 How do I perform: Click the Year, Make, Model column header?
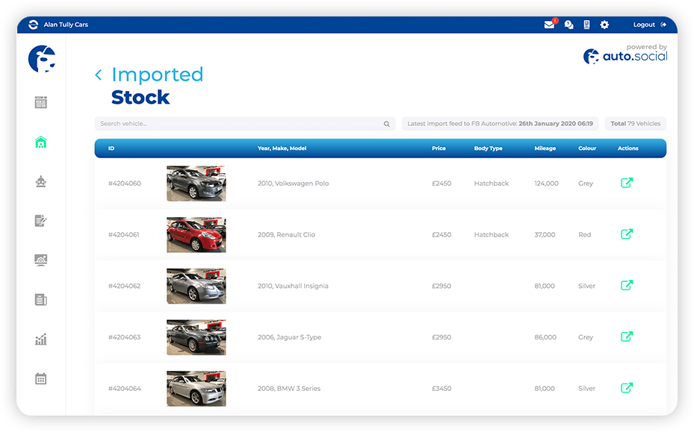pyautogui.click(x=282, y=148)
